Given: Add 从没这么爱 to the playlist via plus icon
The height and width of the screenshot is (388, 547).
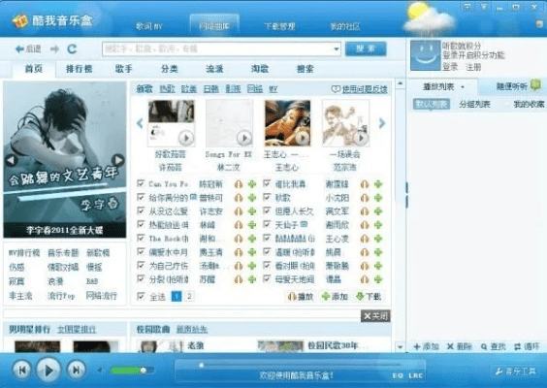Looking at the screenshot, I should click(252, 211).
